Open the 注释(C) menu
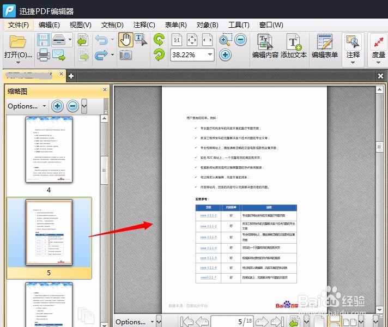The width and height of the screenshot is (388, 327). tap(144, 25)
